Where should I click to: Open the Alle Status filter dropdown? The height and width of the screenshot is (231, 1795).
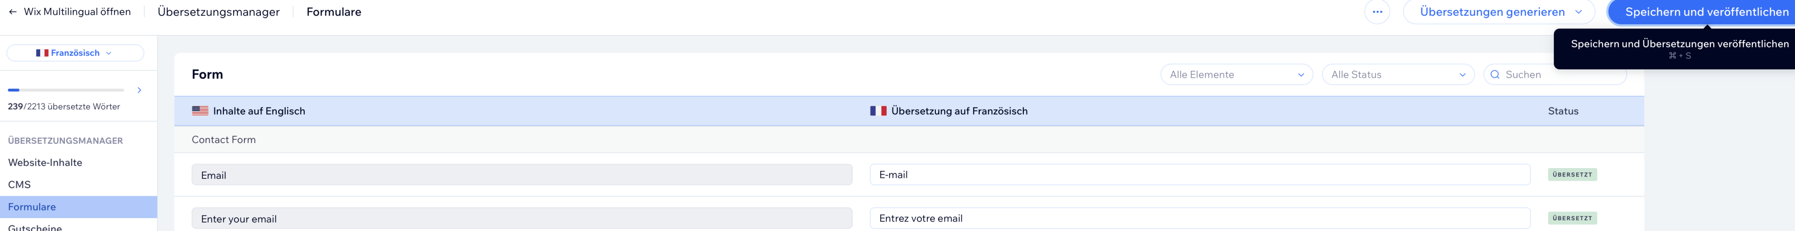(x=1397, y=75)
